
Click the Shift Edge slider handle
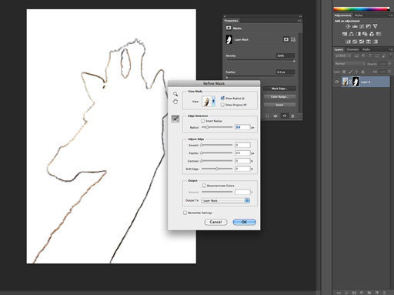[217, 169]
